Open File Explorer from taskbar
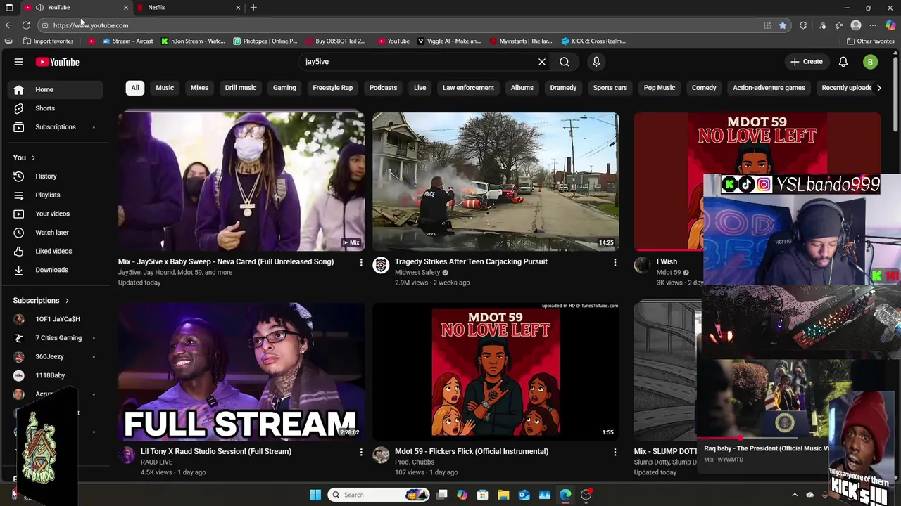 (503, 495)
